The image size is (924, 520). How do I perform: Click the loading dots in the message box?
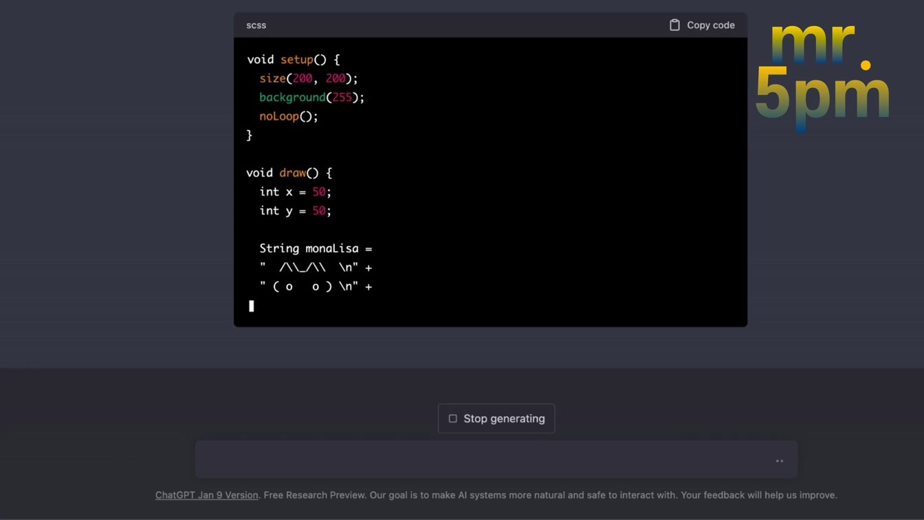[x=780, y=461]
